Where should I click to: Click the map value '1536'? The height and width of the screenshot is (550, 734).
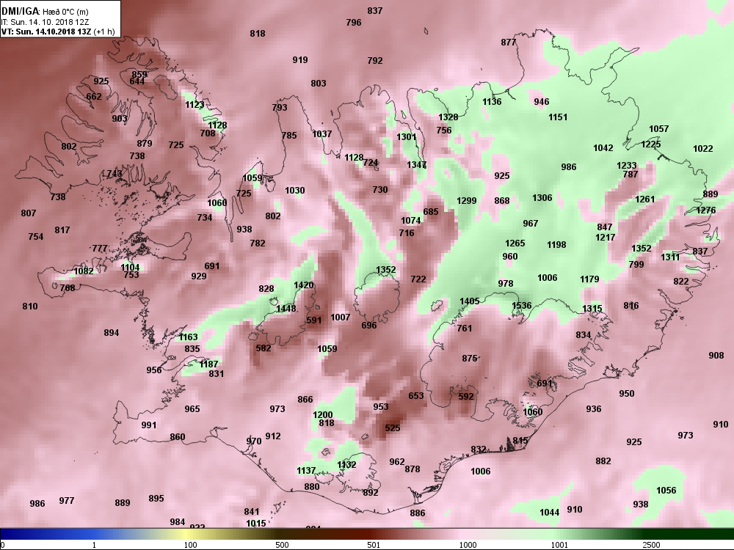click(521, 305)
